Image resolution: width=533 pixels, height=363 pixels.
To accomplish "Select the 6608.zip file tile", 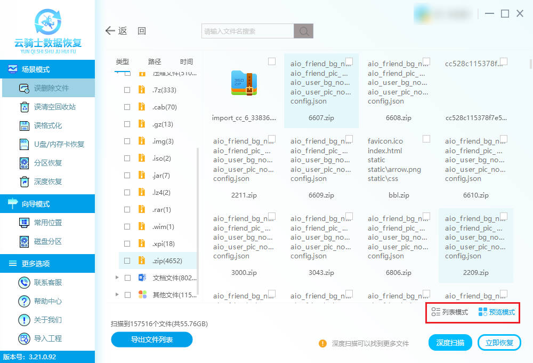I will [398, 91].
